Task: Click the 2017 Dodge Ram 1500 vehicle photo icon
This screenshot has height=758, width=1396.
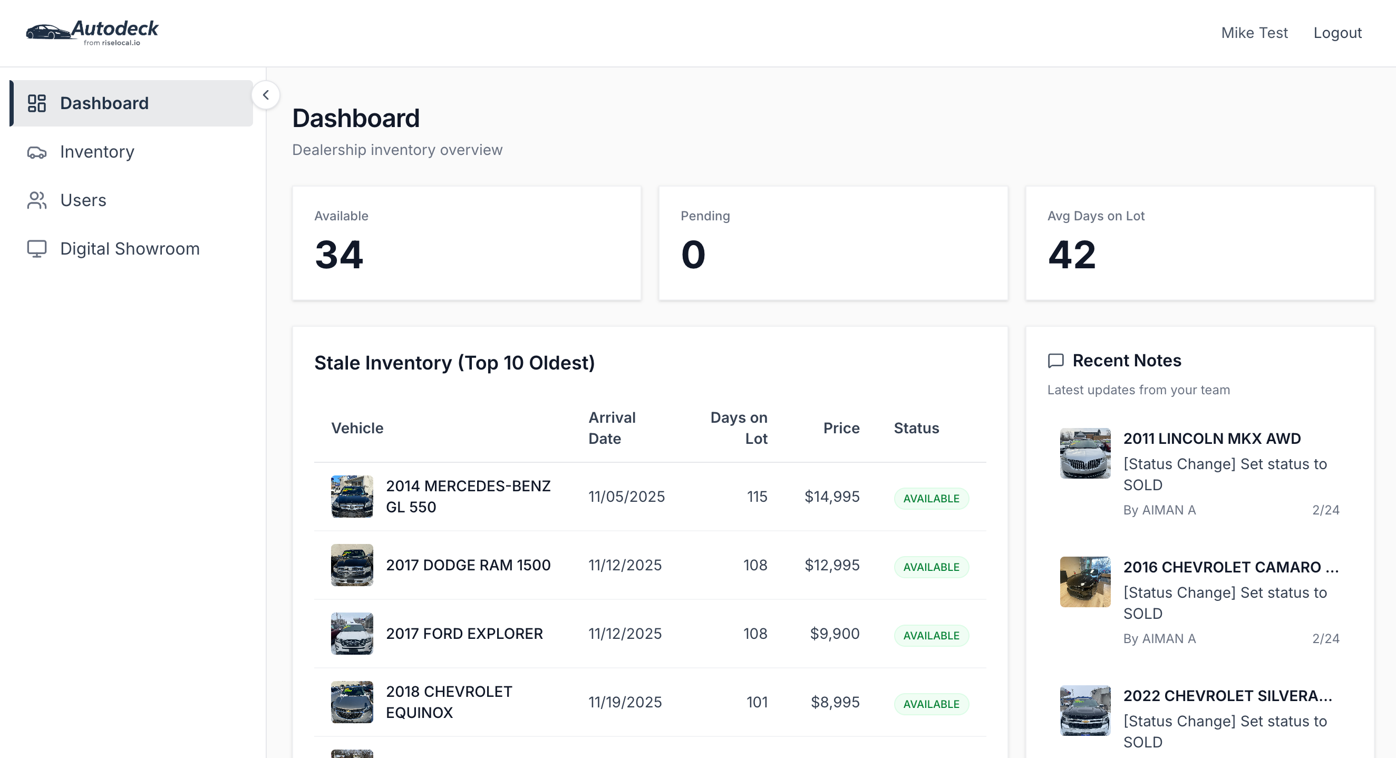Action: coord(351,565)
